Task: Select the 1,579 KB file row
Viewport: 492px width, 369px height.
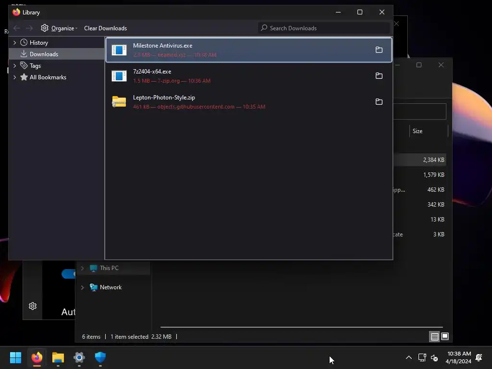Action: pos(419,175)
